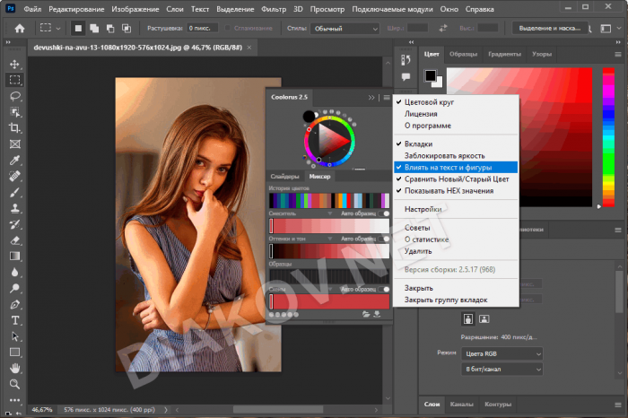Select the Eyedropper tool

coord(15,160)
